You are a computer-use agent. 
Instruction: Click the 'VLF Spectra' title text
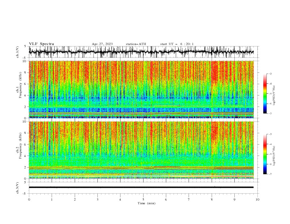tap(41, 44)
